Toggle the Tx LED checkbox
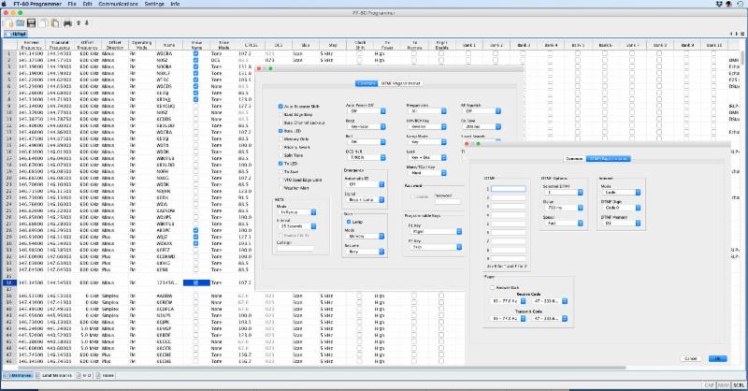 coord(280,164)
